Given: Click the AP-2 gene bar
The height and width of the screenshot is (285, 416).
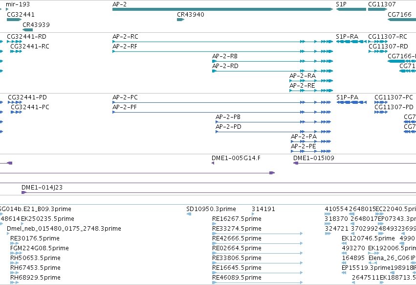Looking at the screenshot, I should [x=222, y=9].
